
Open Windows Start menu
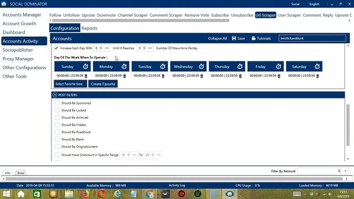[x=6, y=194]
